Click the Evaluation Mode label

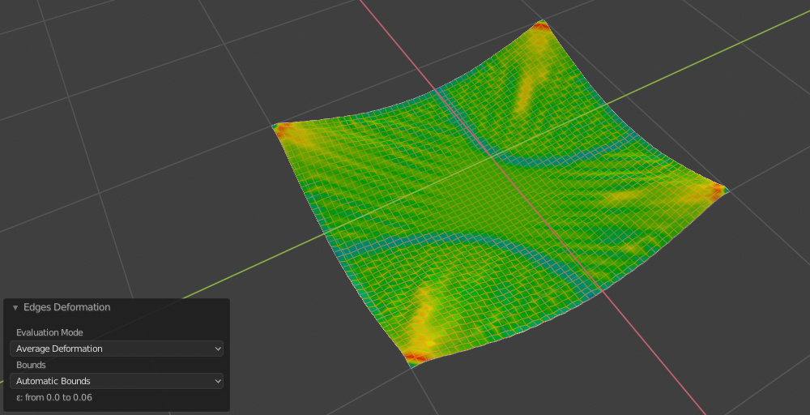[49, 332]
